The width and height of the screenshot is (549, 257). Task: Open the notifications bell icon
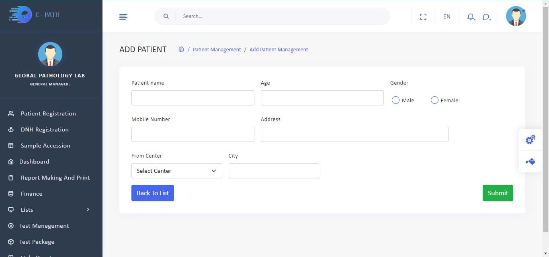point(471,16)
